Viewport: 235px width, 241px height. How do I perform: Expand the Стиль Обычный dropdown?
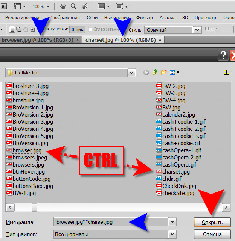click(197, 30)
